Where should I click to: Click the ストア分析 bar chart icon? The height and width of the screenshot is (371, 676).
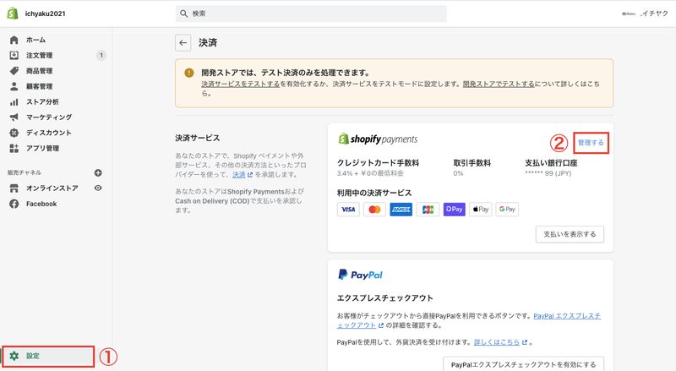point(14,101)
